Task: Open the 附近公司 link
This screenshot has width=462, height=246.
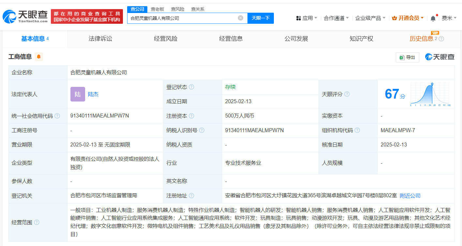Action: click(x=410, y=196)
